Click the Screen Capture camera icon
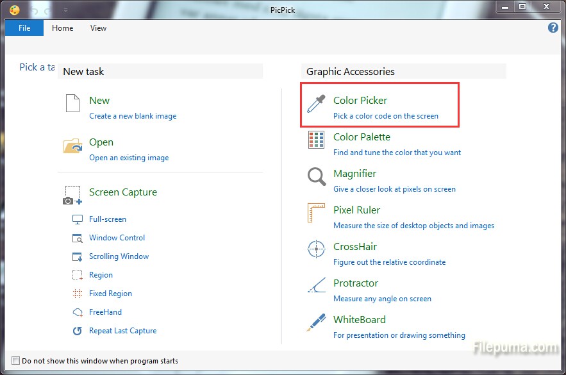 (x=72, y=195)
